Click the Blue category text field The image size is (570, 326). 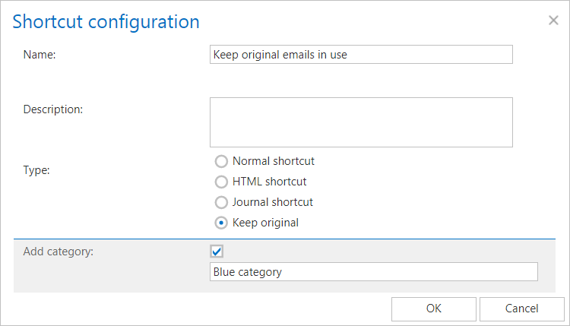373,272
